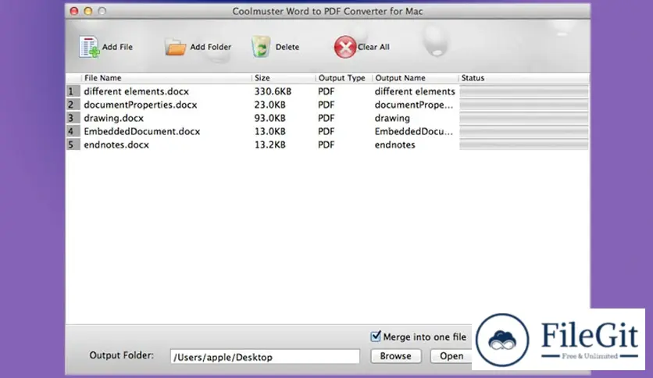This screenshot has height=378, width=653.
Task: Click the Open button
Action: 451,356
